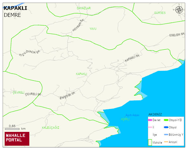The image size is (188, 150).
Task: Select the DAVAZLAR neighborhood label
Action: coord(84,8)
